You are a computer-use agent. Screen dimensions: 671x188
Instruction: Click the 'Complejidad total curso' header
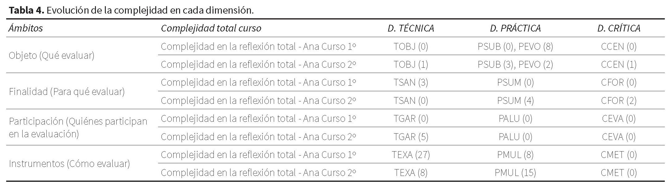tap(211, 28)
